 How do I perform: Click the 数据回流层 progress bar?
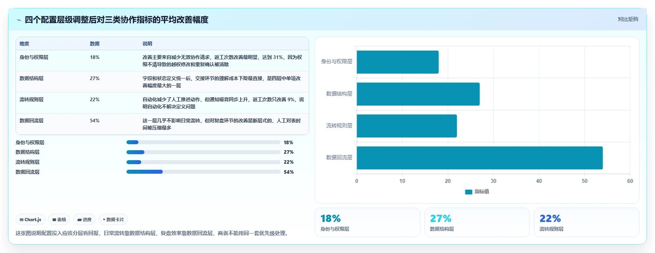point(203,172)
